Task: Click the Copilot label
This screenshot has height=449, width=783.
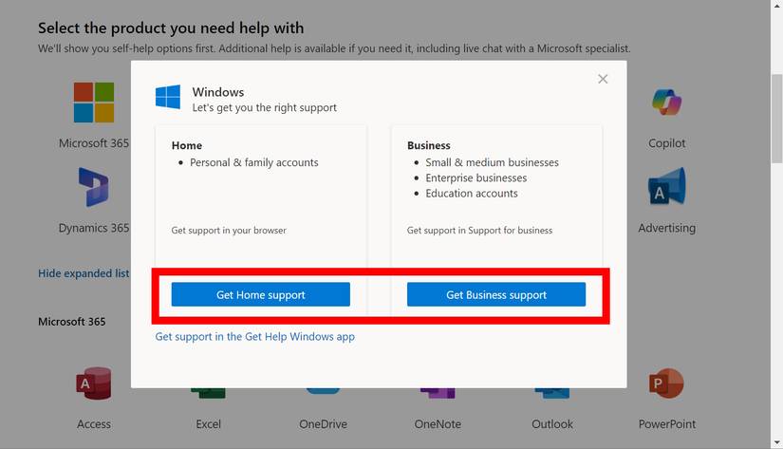Action: pyautogui.click(x=666, y=143)
